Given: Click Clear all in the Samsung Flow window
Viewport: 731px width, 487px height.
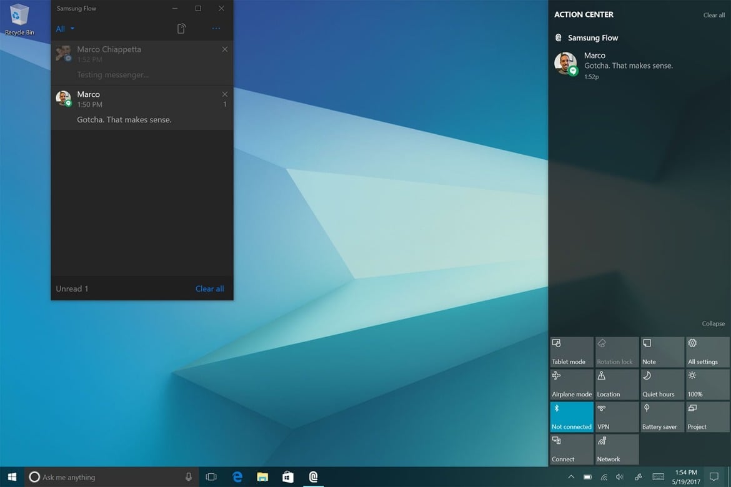Looking at the screenshot, I should pyautogui.click(x=209, y=289).
